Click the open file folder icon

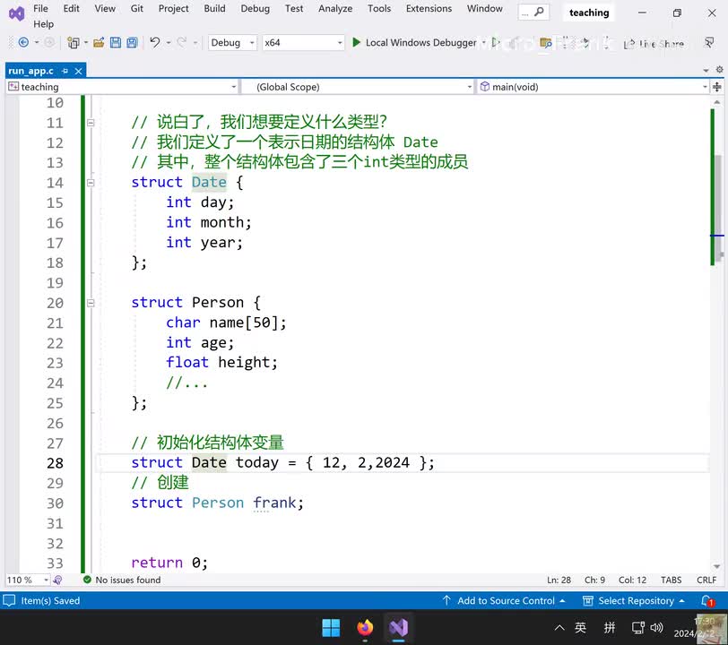[99, 43]
